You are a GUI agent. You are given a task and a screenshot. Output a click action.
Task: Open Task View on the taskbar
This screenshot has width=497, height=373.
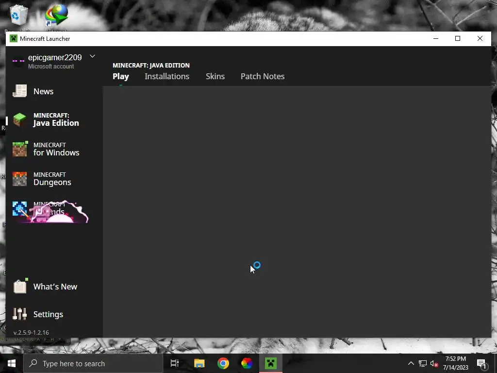point(175,363)
